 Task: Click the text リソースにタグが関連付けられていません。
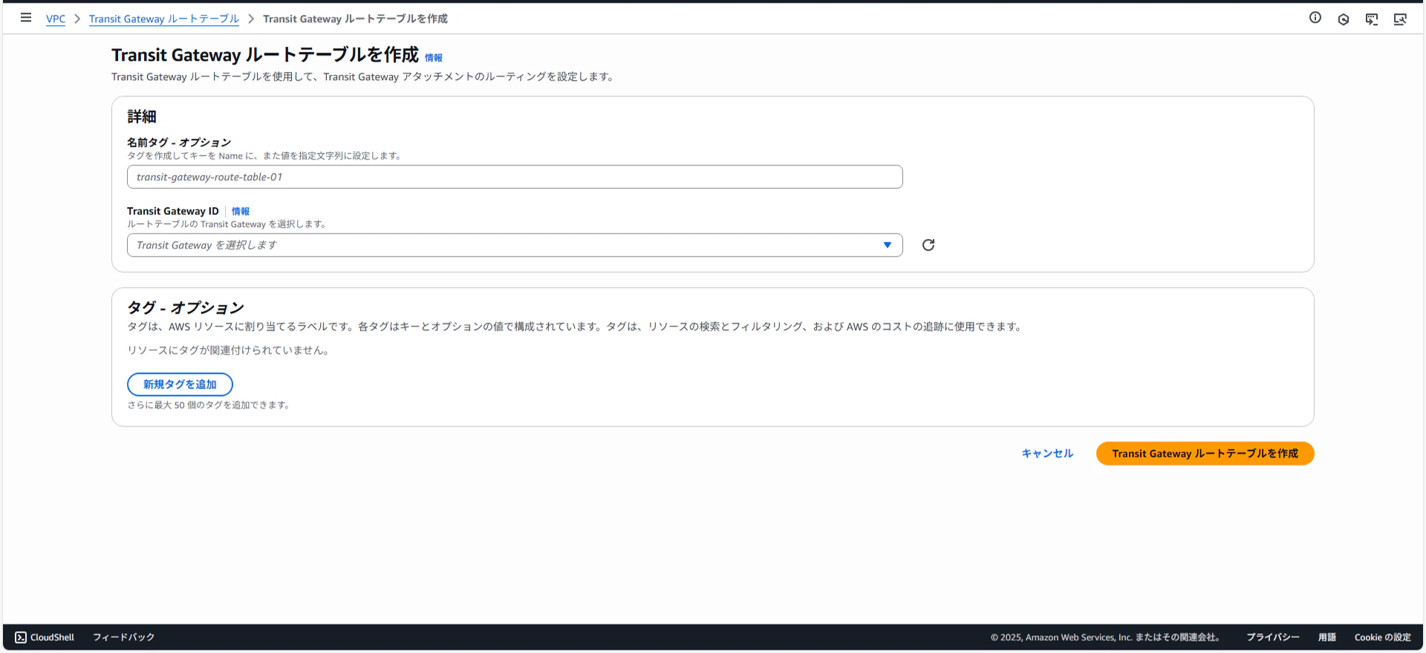pos(229,350)
